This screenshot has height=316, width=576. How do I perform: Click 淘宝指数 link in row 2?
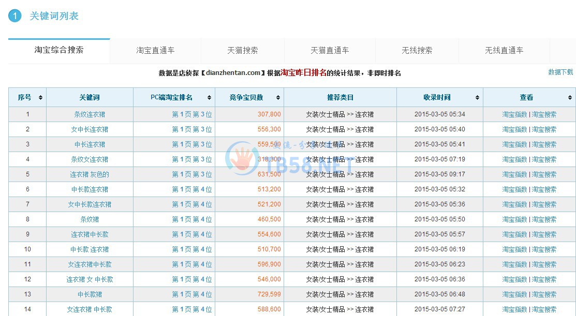(514, 129)
